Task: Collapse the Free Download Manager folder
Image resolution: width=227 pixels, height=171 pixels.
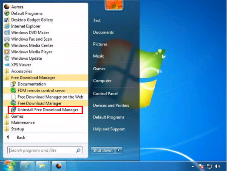Action: pyautogui.click(x=45, y=77)
